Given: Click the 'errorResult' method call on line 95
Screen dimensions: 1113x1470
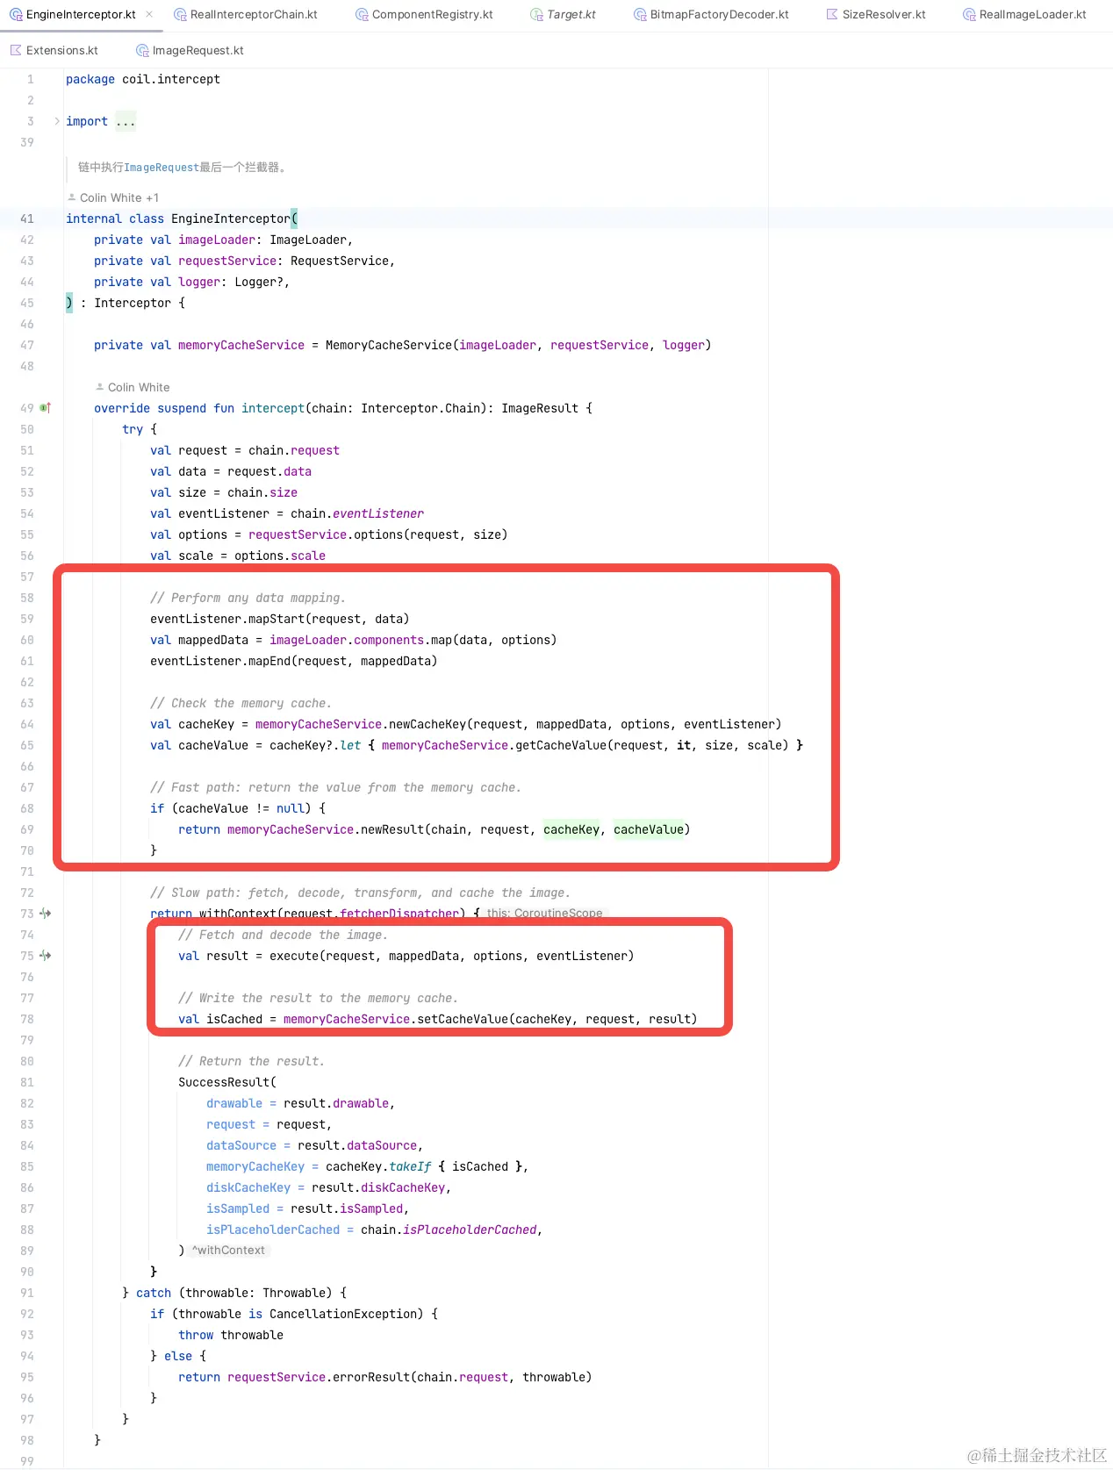Looking at the screenshot, I should (371, 1377).
